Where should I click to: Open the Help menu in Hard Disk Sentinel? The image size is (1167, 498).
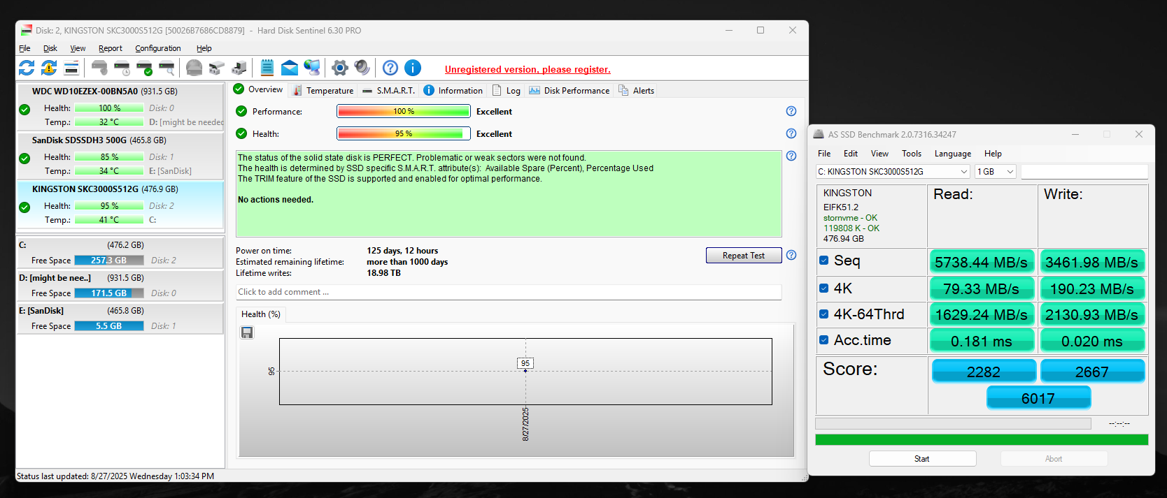[204, 48]
